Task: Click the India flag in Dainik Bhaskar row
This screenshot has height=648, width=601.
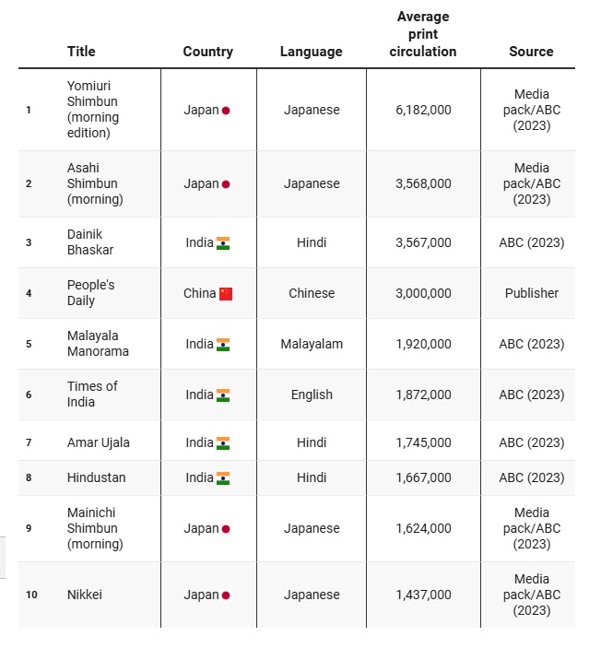Action: pos(223,243)
